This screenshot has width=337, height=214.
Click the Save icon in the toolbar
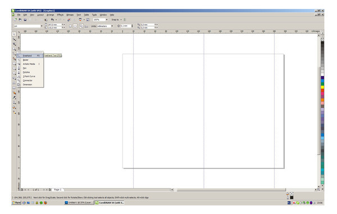25,20
